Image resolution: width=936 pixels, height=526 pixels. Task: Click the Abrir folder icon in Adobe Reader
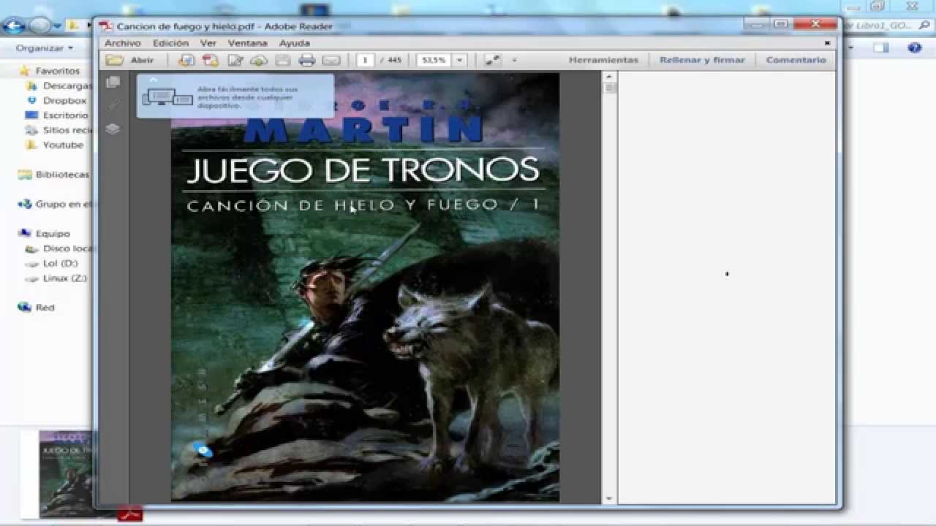click(114, 60)
